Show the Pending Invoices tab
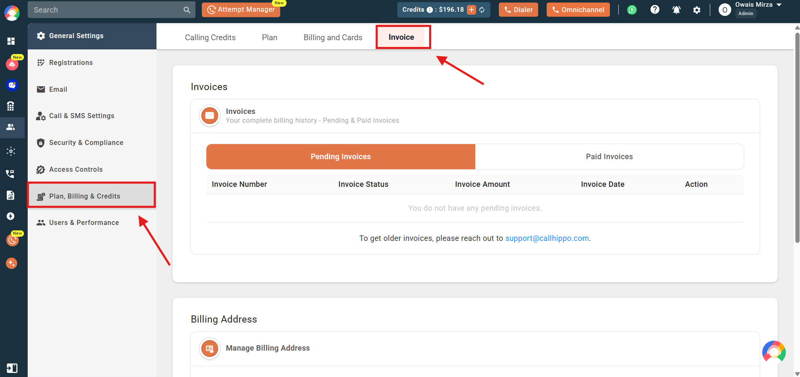Image resolution: width=800 pixels, height=377 pixels. [x=341, y=157]
